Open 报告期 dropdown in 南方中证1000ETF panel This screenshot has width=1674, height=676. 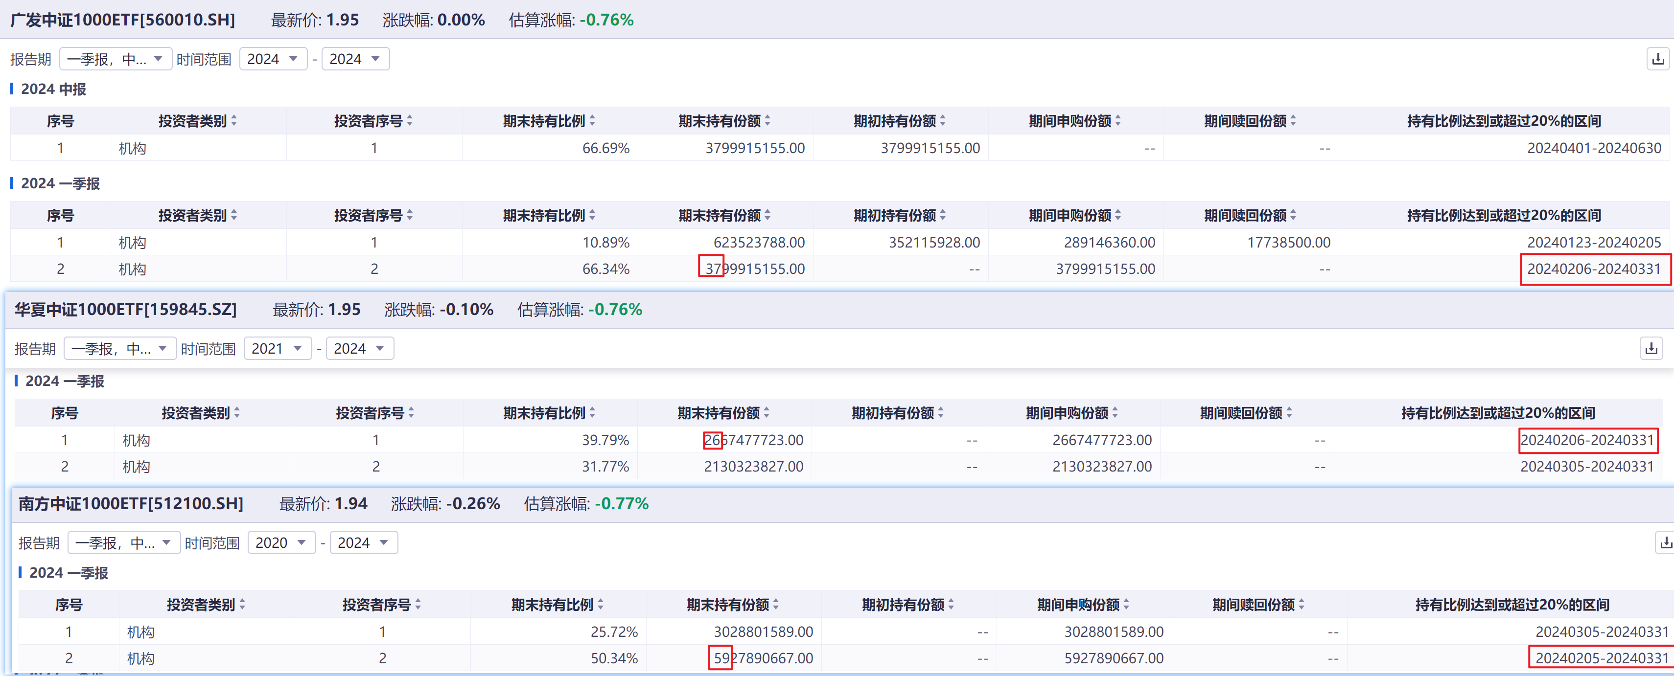123,543
